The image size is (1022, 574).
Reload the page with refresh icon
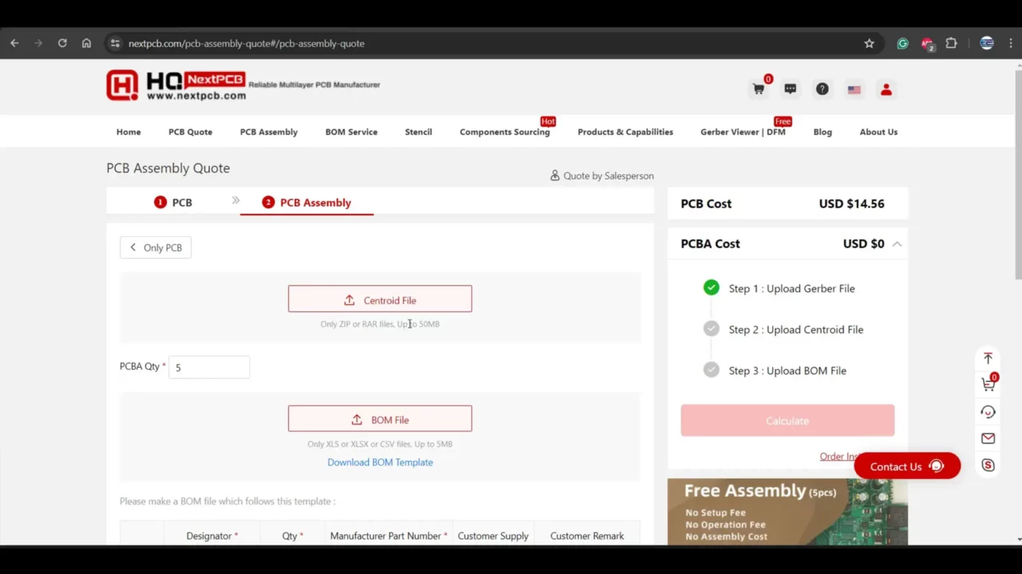(62, 43)
